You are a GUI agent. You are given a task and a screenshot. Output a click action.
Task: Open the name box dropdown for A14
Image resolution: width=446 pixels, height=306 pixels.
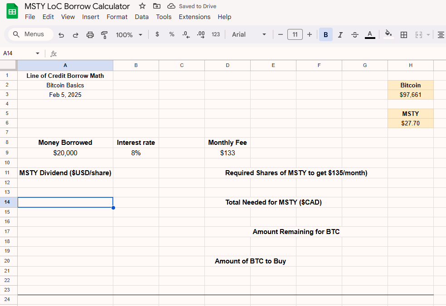point(37,53)
